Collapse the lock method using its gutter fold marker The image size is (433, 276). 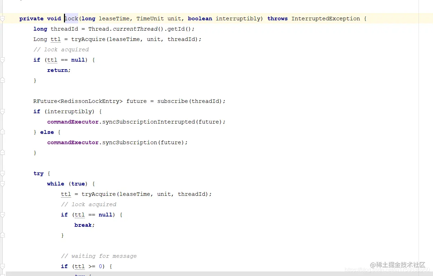(x=2, y=19)
